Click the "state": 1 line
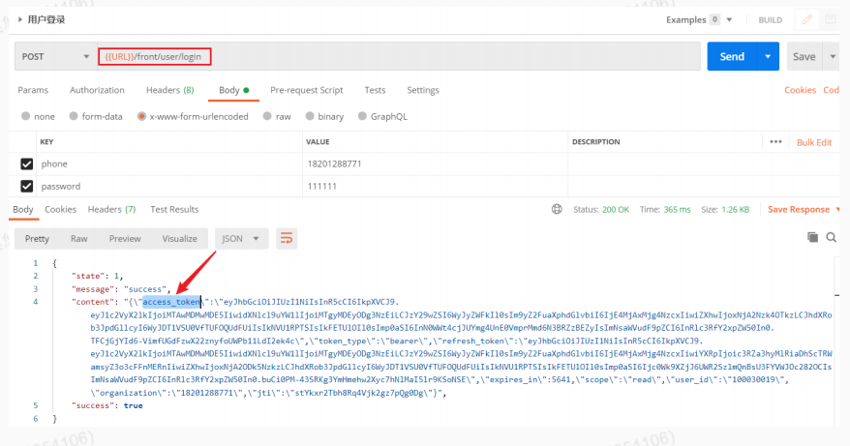The image size is (850, 446). pyautogui.click(x=97, y=276)
